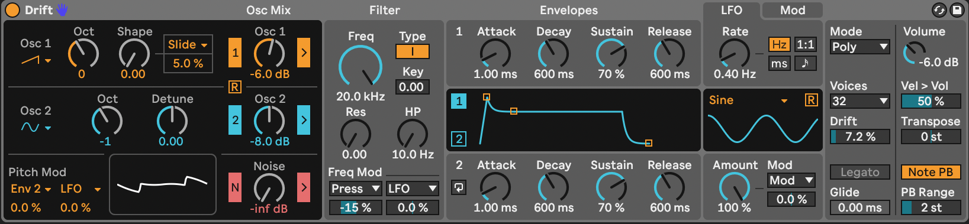This screenshot has width=969, height=224.
Task: Click the Osc 2 mix level knob
Action: pos(269,121)
